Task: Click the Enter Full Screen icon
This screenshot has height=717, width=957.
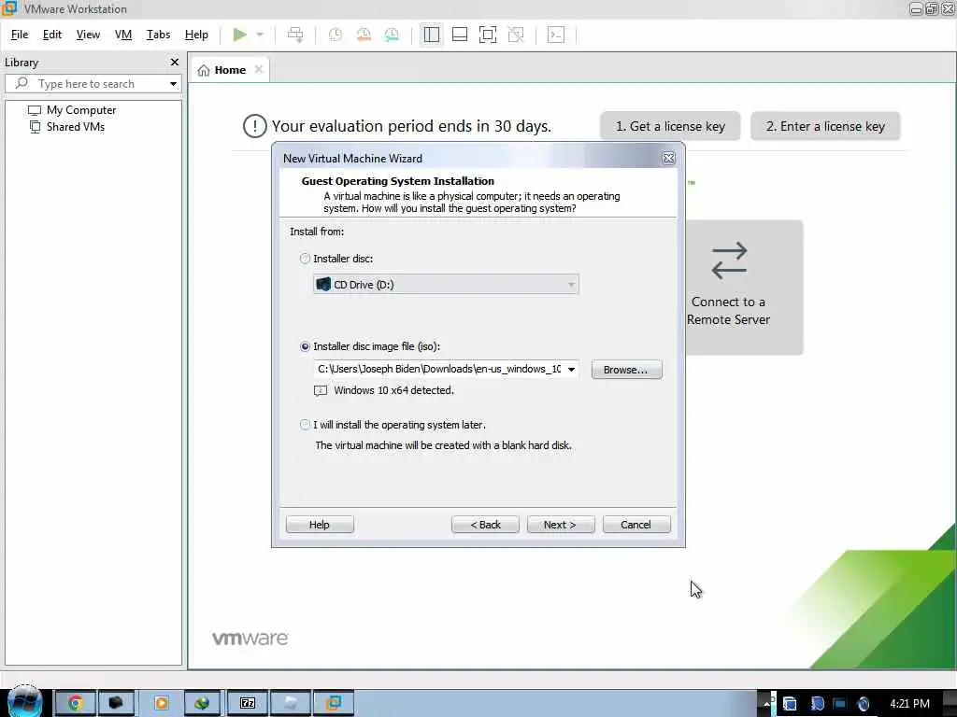Action: point(488,35)
